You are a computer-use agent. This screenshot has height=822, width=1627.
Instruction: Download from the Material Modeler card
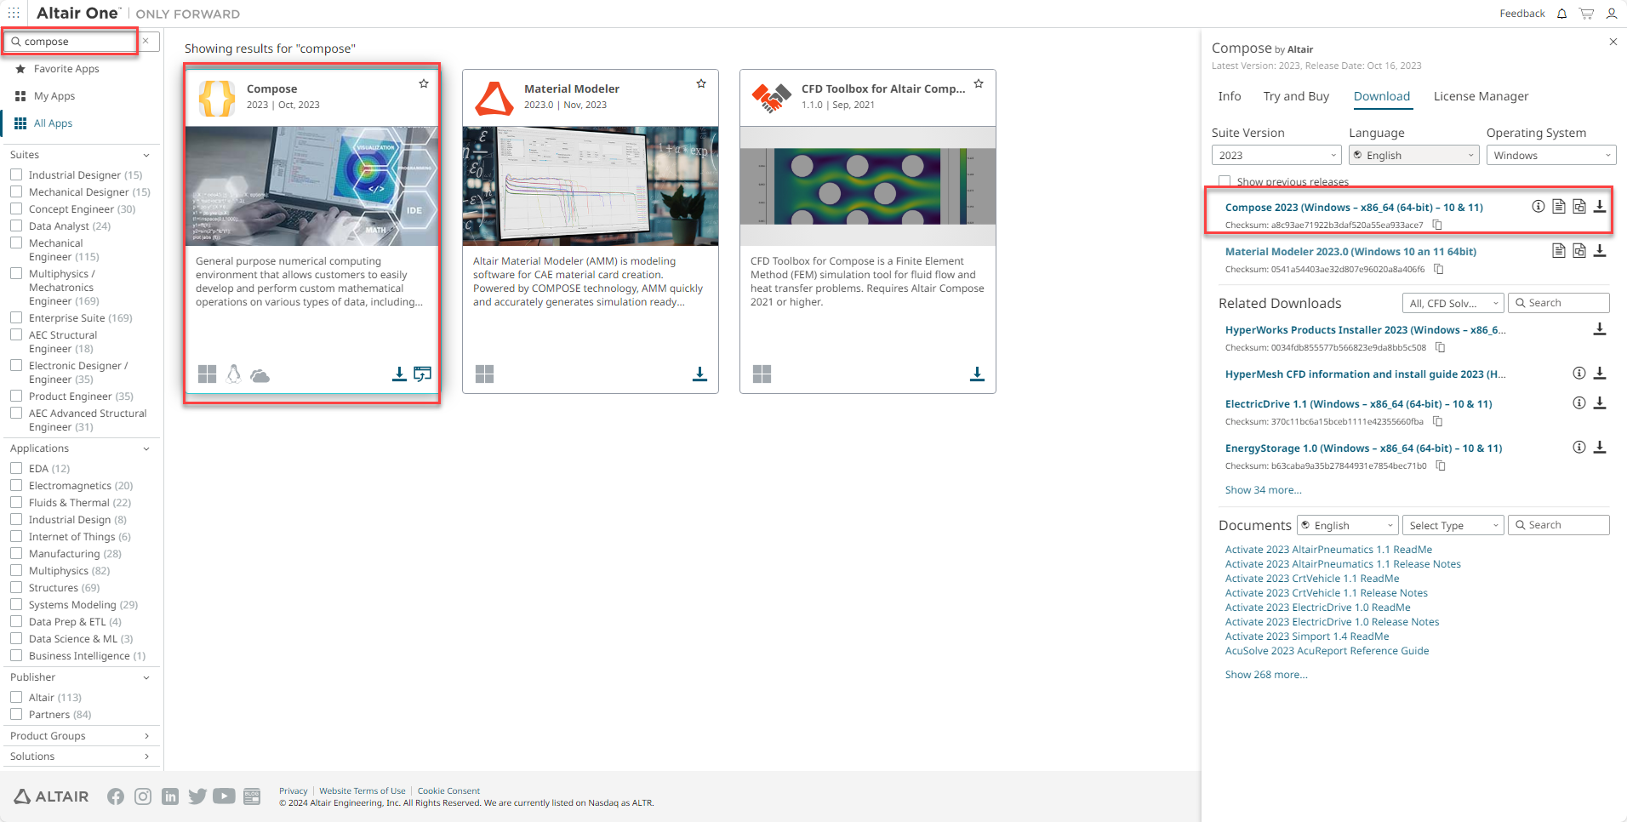699,374
